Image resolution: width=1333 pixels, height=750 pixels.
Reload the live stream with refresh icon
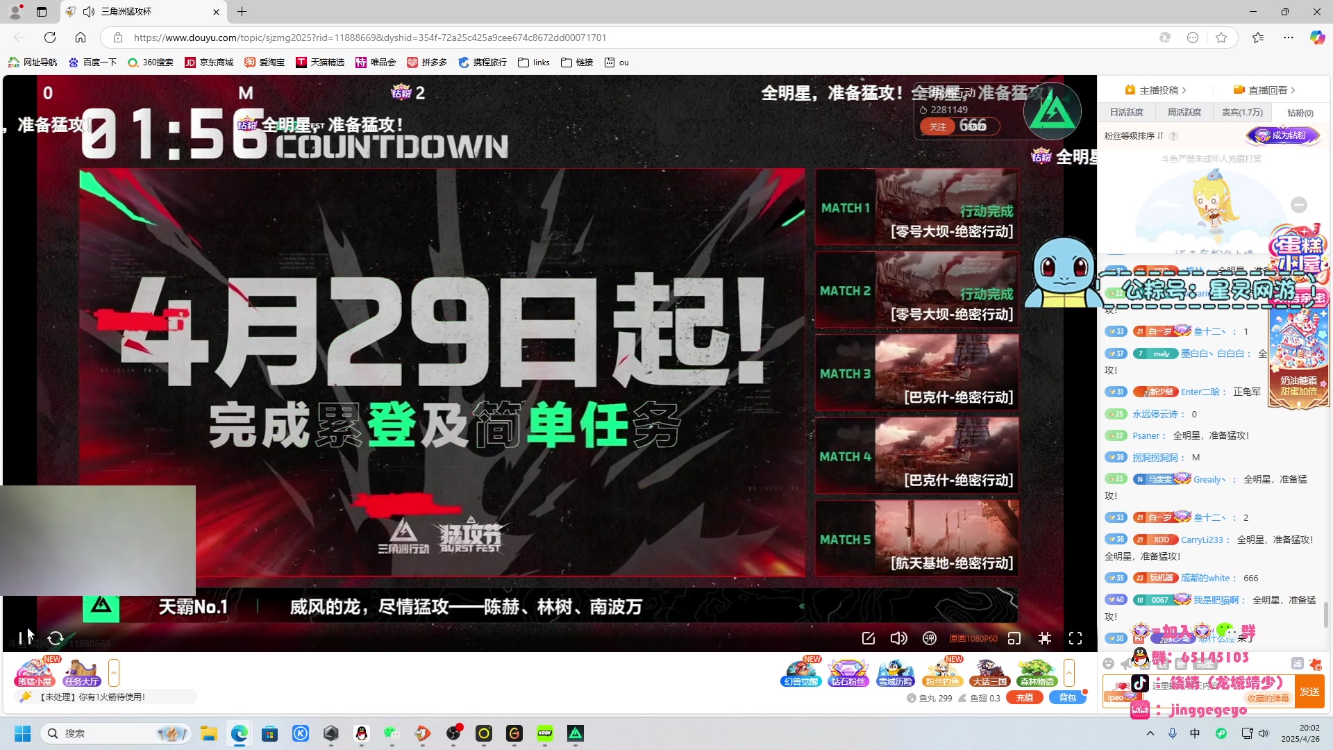click(56, 638)
